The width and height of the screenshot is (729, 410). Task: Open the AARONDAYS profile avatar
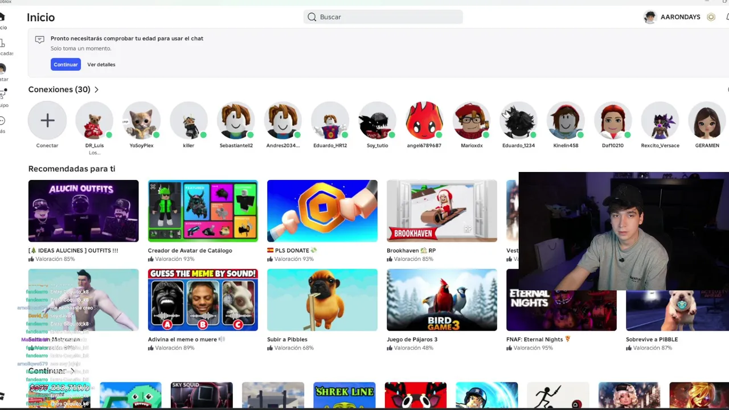(x=650, y=17)
